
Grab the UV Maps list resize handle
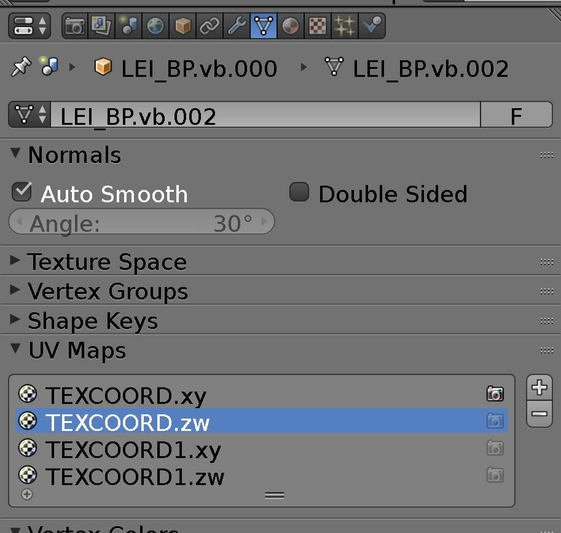click(275, 495)
